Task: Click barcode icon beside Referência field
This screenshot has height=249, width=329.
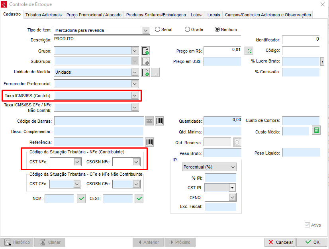Action: click(x=149, y=142)
